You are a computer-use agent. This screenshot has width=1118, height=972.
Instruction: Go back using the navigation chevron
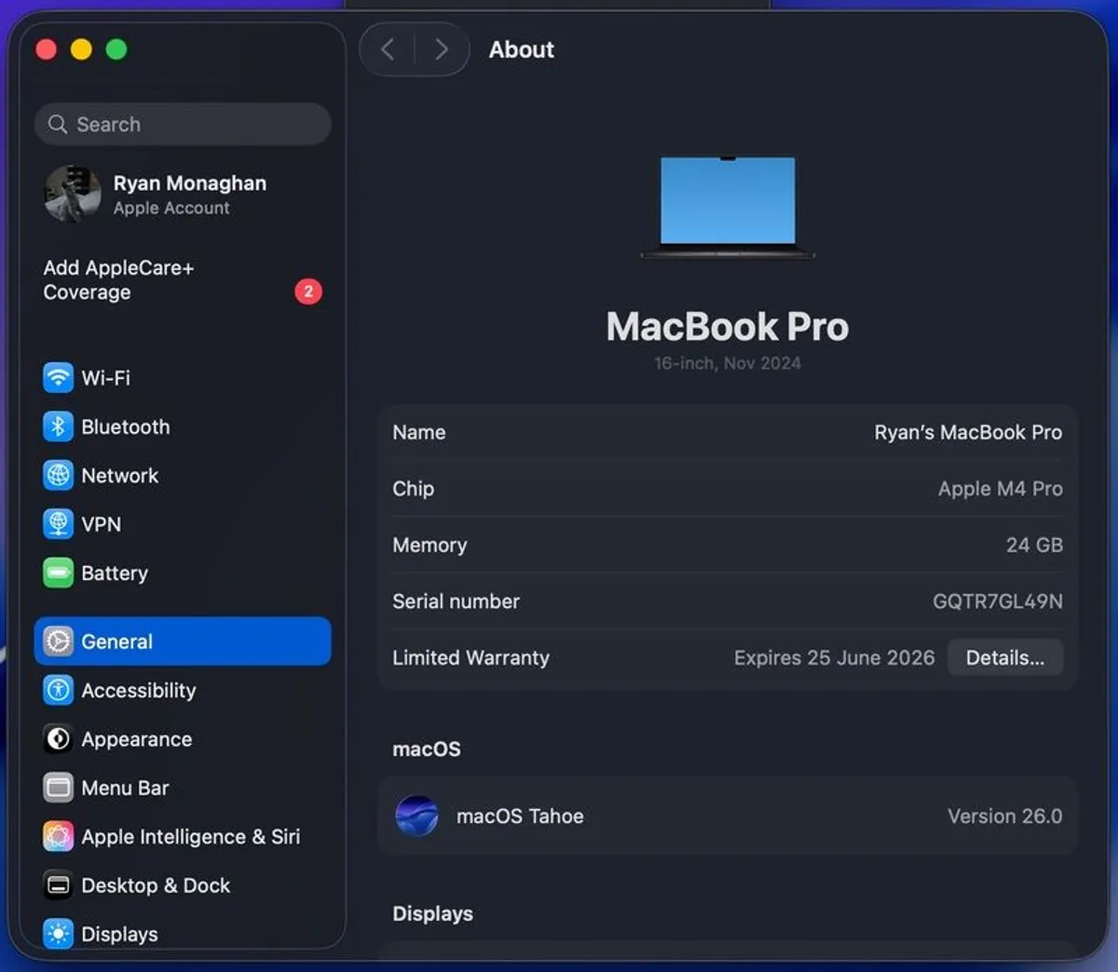tap(389, 49)
